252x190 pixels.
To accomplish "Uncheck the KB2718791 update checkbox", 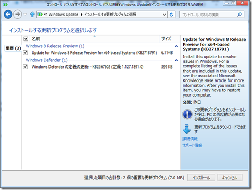I will click(26, 52).
